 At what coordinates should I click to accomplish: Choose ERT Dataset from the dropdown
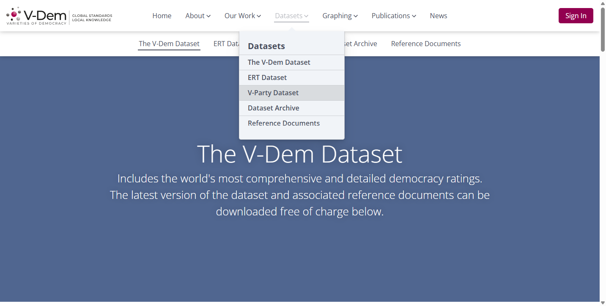pos(292,77)
